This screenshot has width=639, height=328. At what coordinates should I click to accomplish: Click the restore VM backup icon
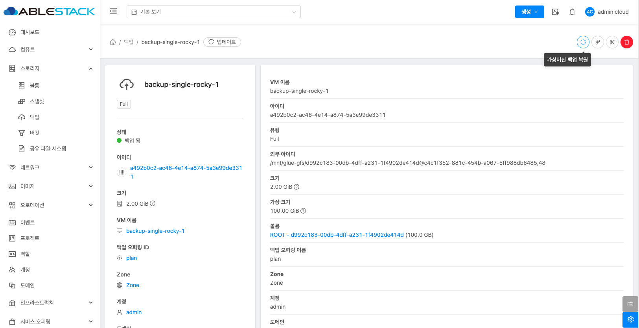tap(583, 42)
